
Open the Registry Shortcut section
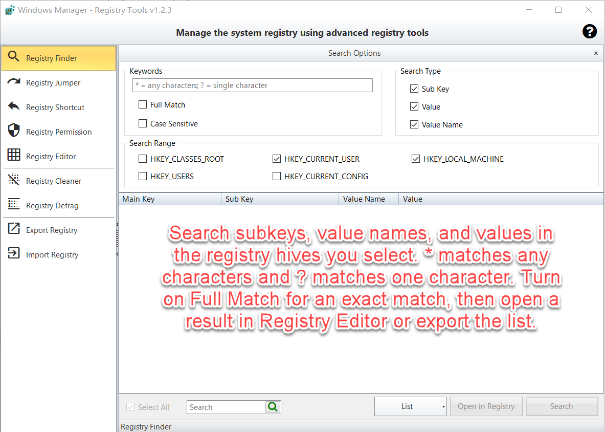tap(59, 107)
